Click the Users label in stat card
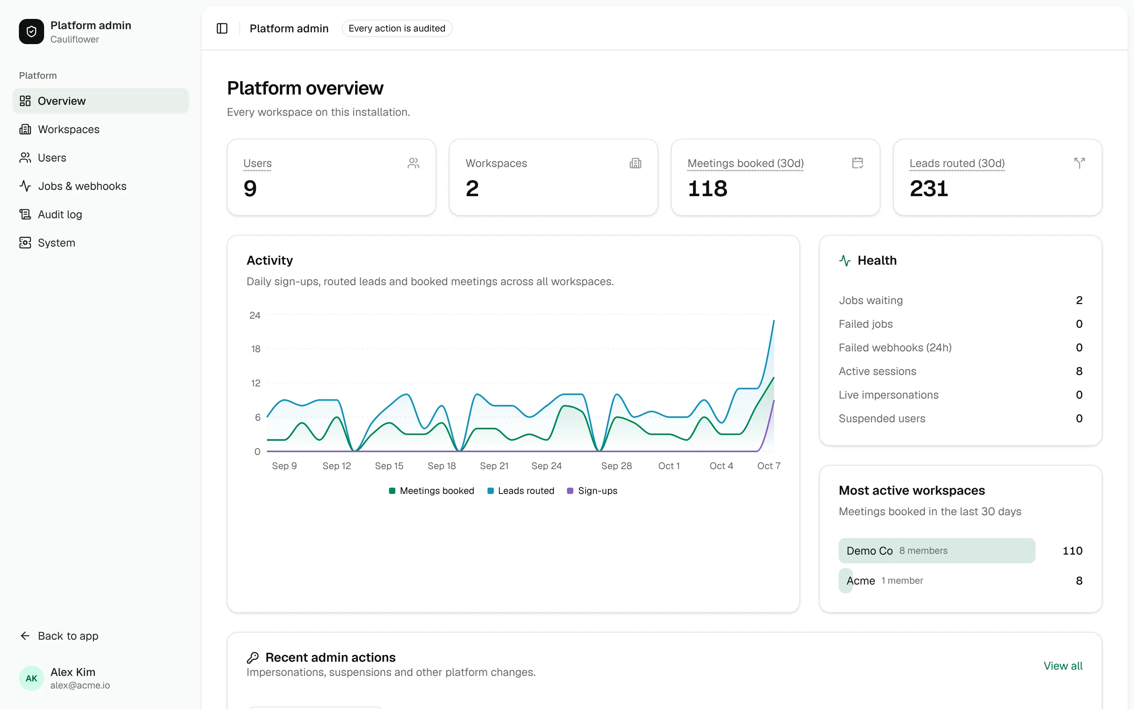Screen dimensions: 1134x709 pos(257,163)
